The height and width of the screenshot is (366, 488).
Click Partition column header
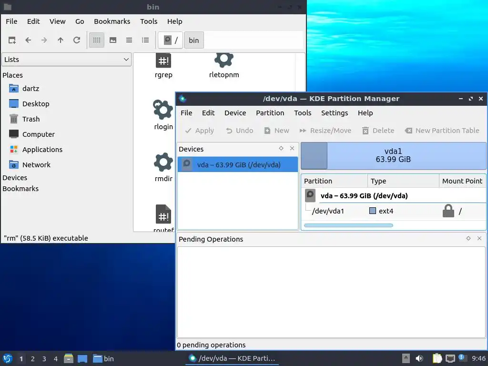335,181
